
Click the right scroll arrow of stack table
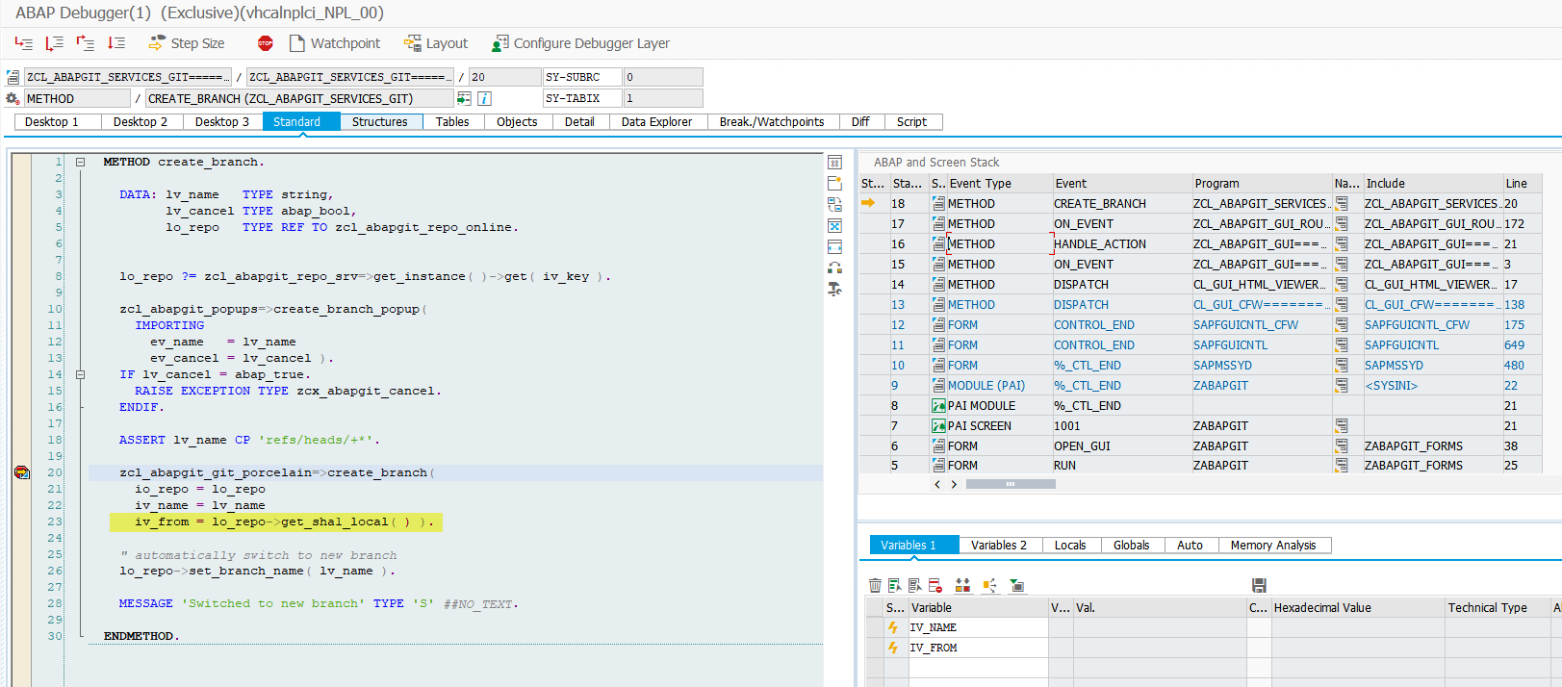[x=954, y=485]
